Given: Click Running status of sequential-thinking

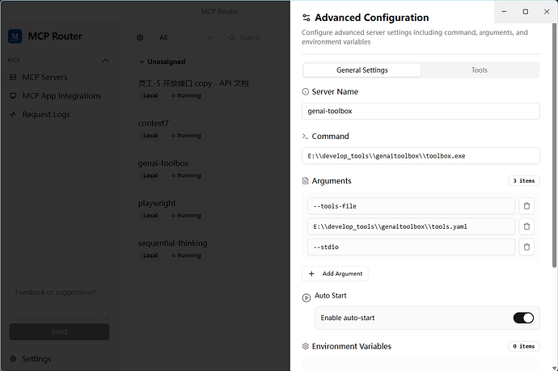Looking at the screenshot, I should click(x=186, y=255).
